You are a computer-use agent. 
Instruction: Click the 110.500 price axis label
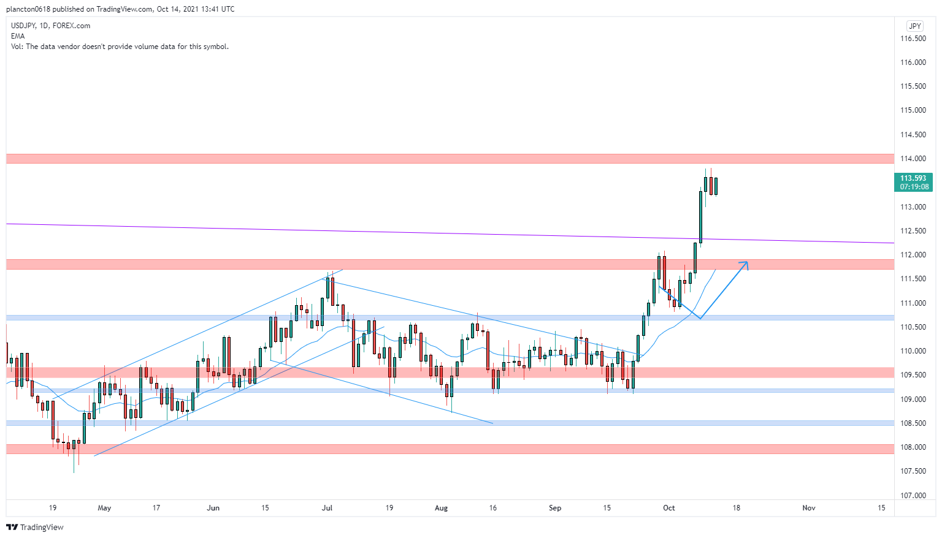[x=913, y=327]
